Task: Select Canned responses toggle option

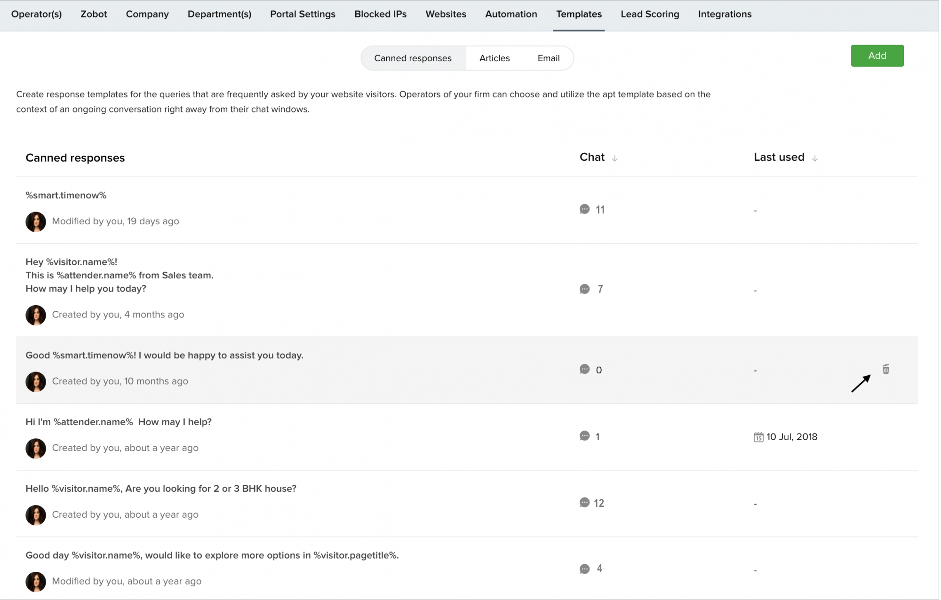Action: 413,58
